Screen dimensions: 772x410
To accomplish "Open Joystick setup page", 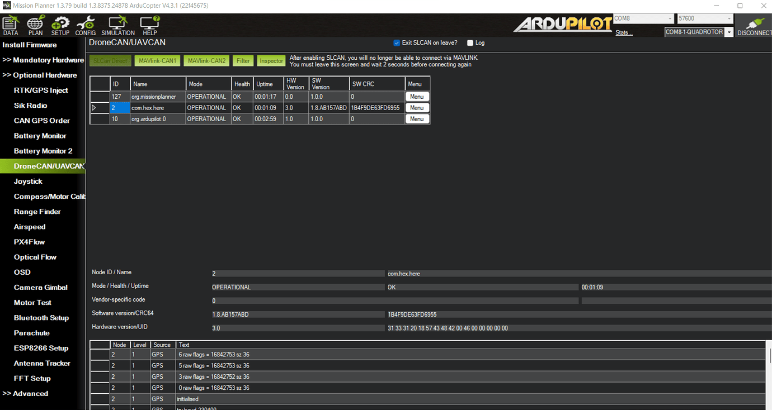I will [28, 181].
